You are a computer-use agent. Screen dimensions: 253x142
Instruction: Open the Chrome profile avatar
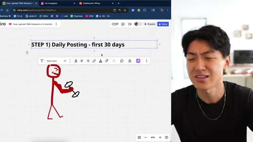coord(162,10)
